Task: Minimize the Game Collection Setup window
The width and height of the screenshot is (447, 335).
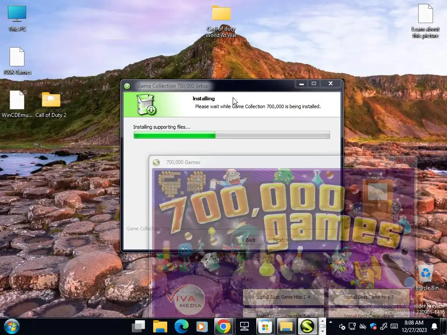Action: tap(302, 83)
